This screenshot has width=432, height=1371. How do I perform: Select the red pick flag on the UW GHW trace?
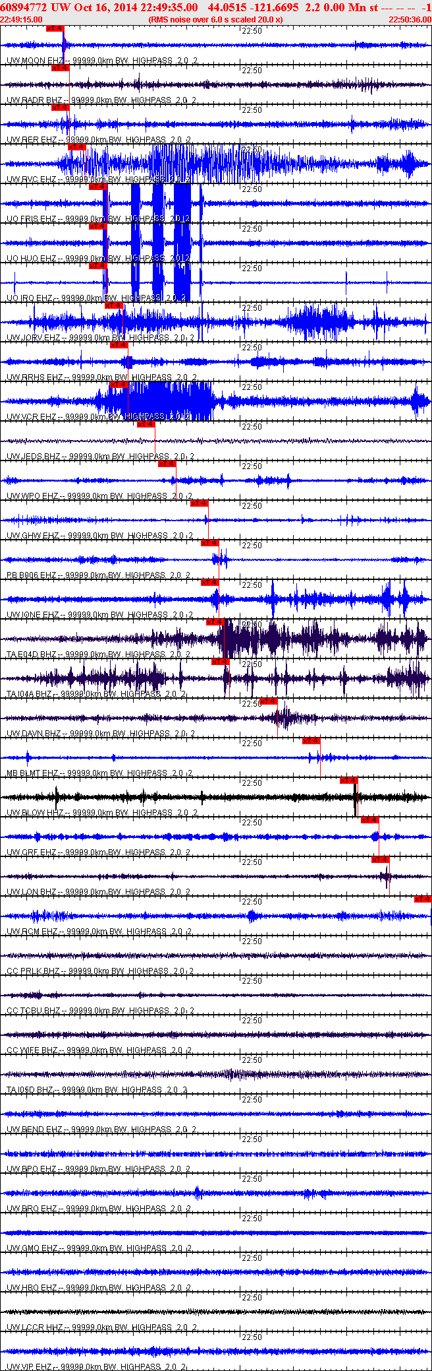point(200,503)
